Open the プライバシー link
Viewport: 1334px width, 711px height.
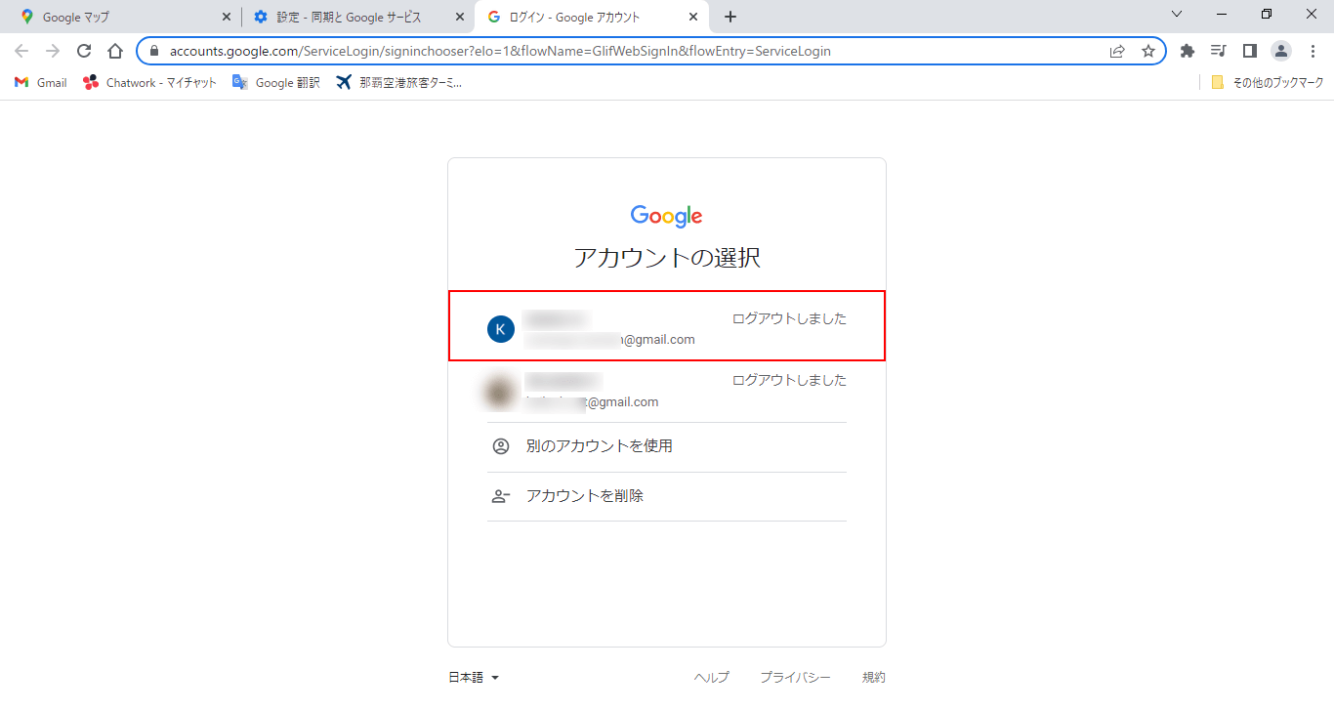(795, 677)
